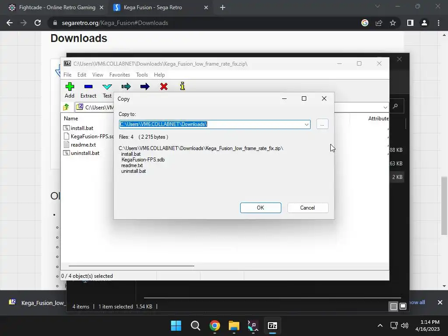The height and width of the screenshot is (336, 448).
Task: Expand the Copy to path dropdown
Action: (x=307, y=124)
